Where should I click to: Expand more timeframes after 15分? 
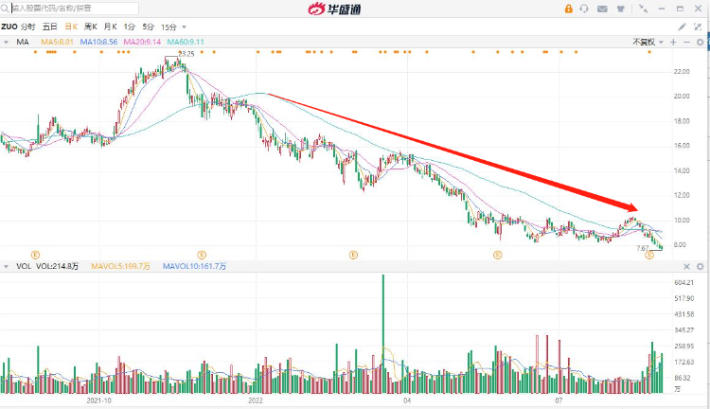(x=184, y=27)
